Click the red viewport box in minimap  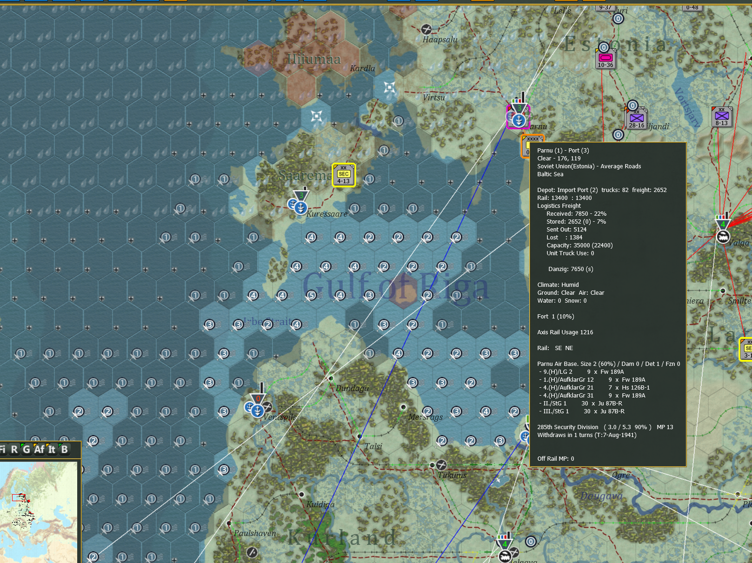19,498
